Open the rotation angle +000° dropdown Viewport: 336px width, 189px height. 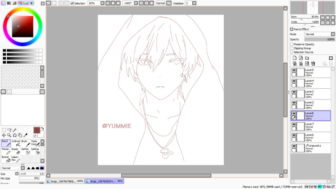click(136, 3)
